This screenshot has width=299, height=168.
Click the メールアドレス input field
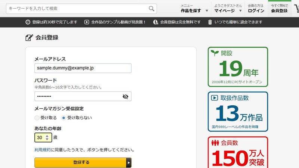coord(83,68)
